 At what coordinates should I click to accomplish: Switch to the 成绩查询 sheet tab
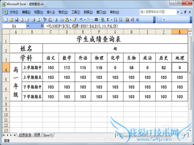click(x=25, y=135)
